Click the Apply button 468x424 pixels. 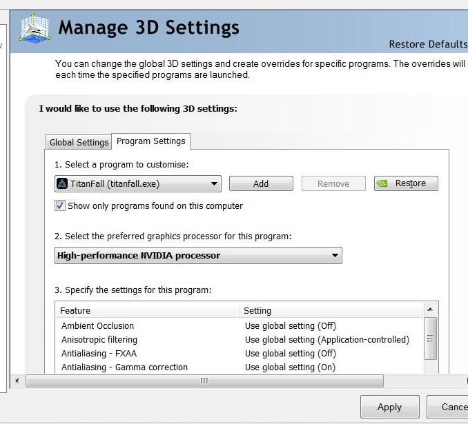[x=390, y=407]
